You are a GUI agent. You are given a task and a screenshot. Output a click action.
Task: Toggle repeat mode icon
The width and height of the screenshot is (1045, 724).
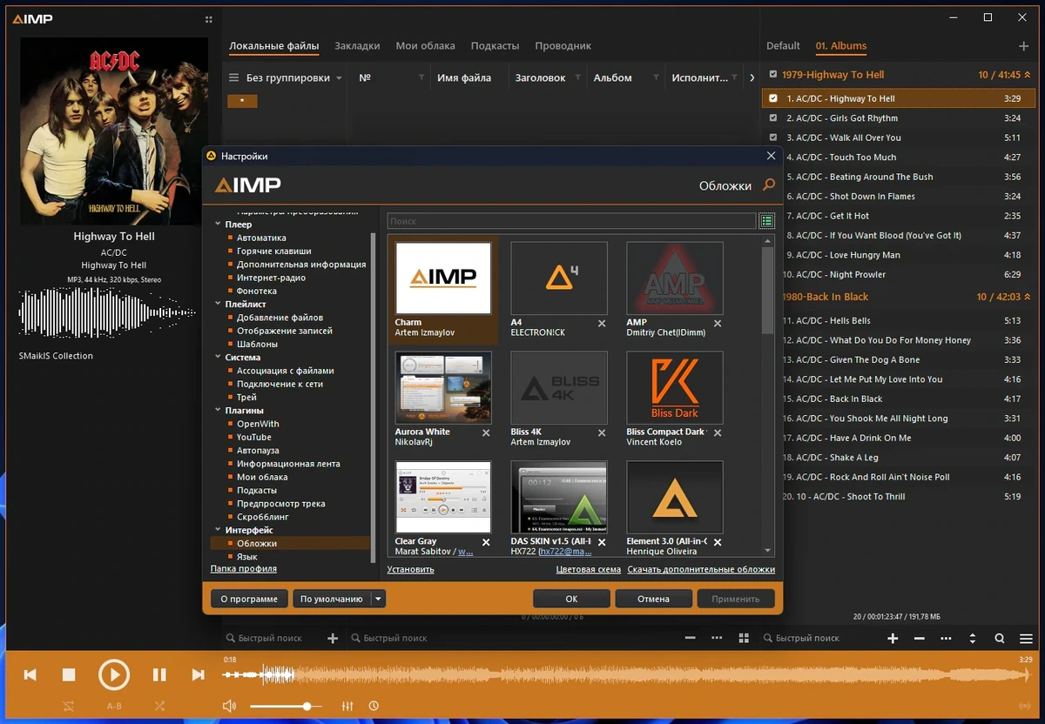tap(69, 706)
